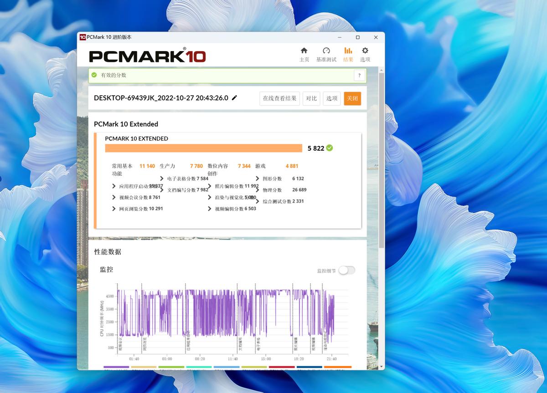This screenshot has height=393, width=547.
Task: Toggle the 监控细节 switch
Action: (x=346, y=271)
